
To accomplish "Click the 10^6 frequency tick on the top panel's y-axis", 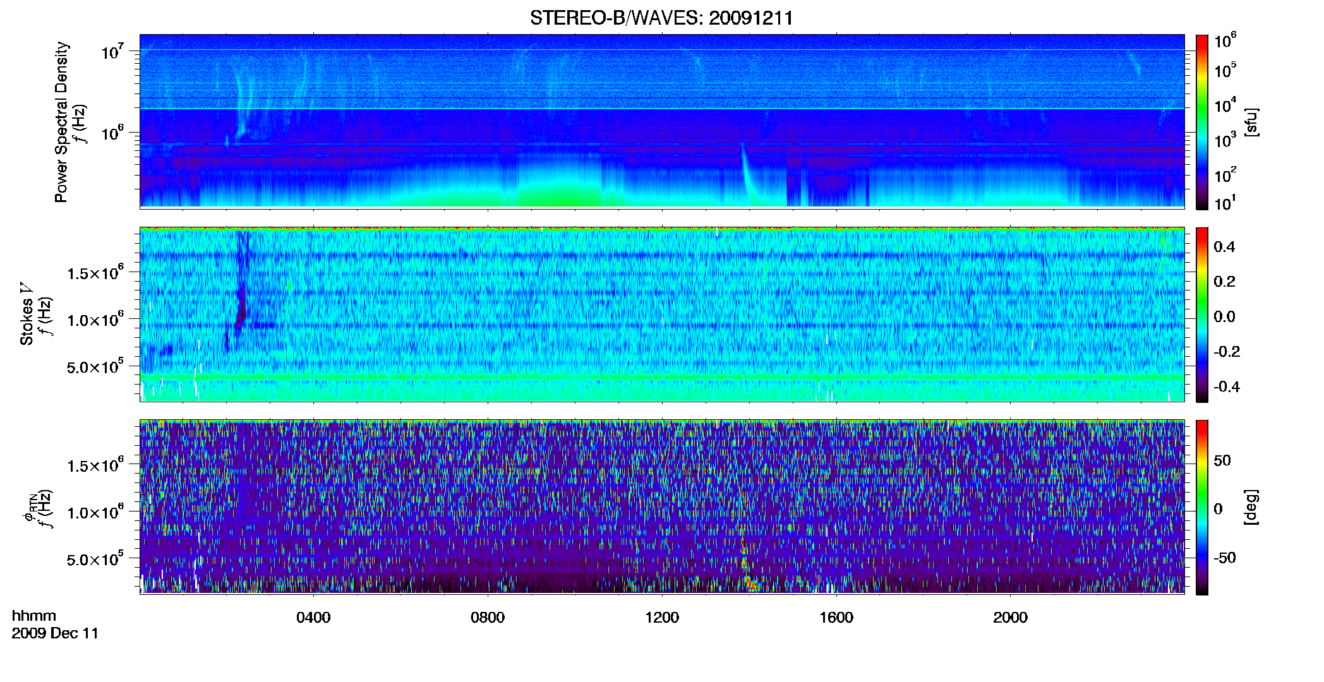I will [x=112, y=133].
